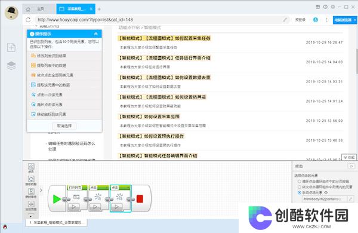Click the blue round icon beside 预登录
The width and height of the screenshot is (358, 233).
click(x=316, y=20)
